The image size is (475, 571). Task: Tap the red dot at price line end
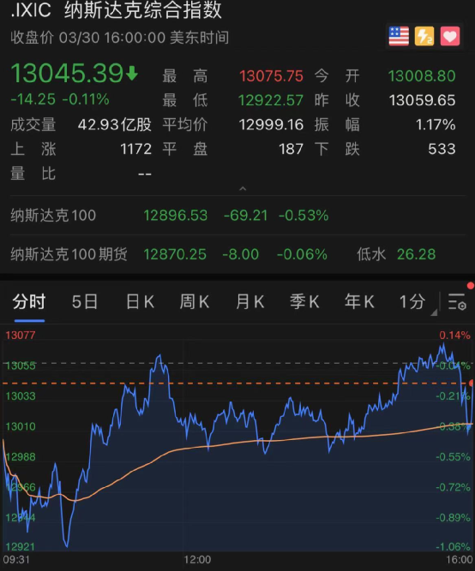[x=472, y=384]
